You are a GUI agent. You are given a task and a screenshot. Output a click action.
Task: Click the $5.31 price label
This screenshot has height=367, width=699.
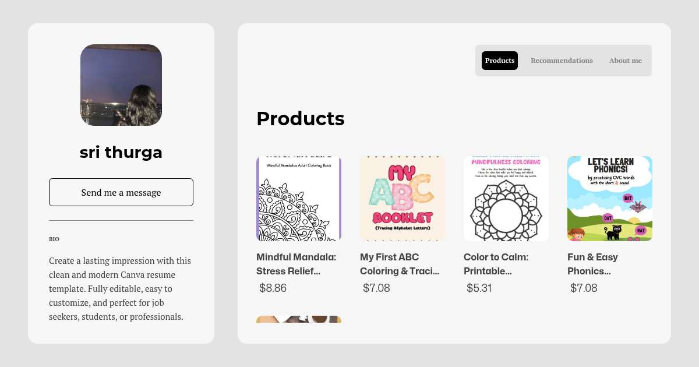pos(479,288)
